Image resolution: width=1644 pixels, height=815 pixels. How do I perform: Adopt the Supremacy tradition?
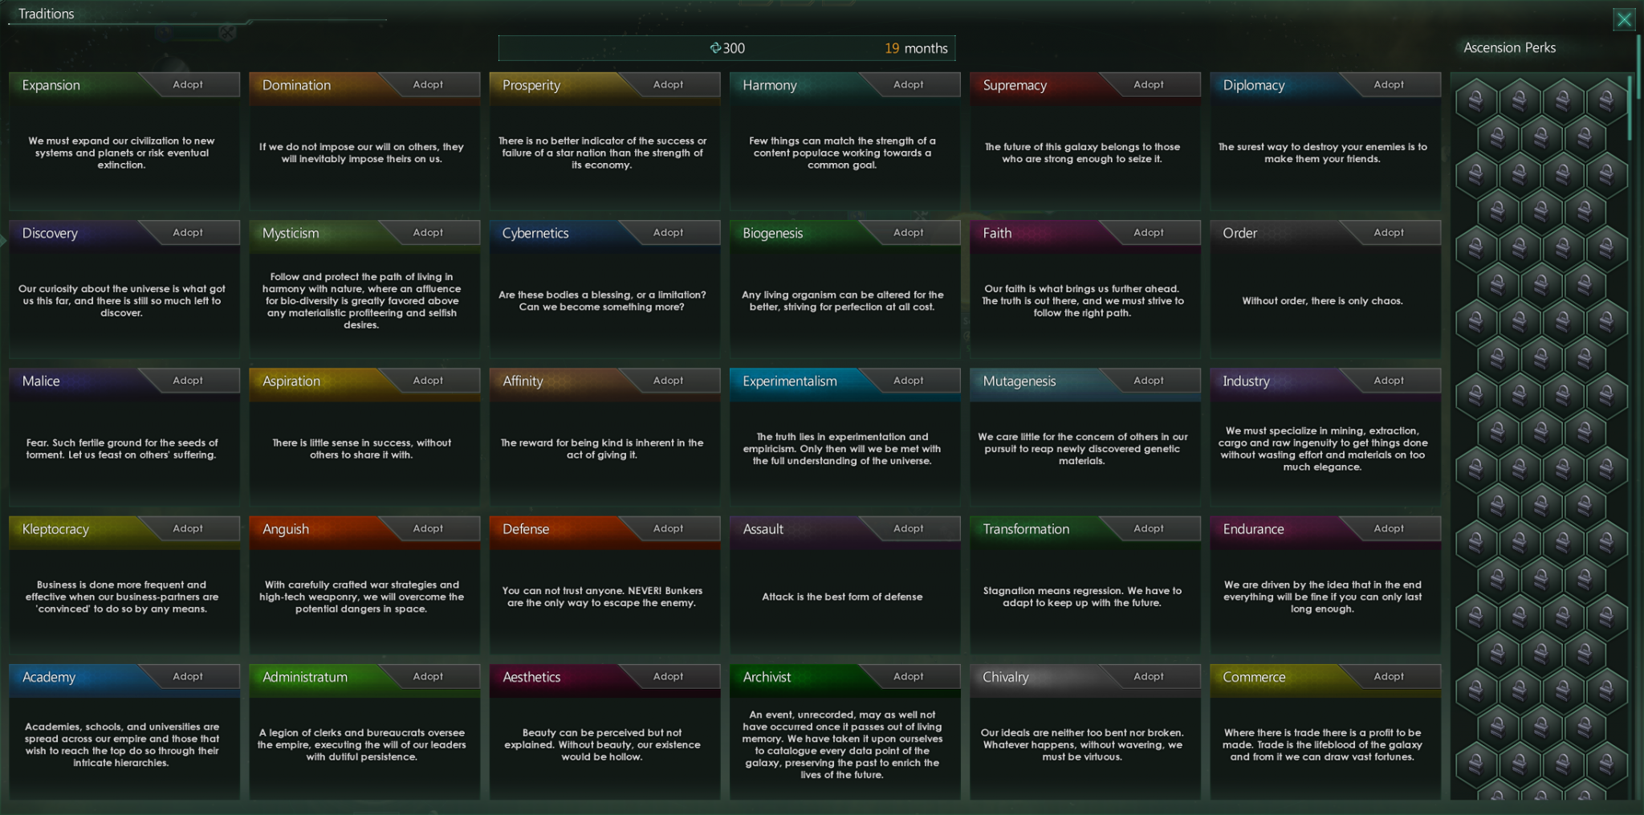click(x=1150, y=84)
